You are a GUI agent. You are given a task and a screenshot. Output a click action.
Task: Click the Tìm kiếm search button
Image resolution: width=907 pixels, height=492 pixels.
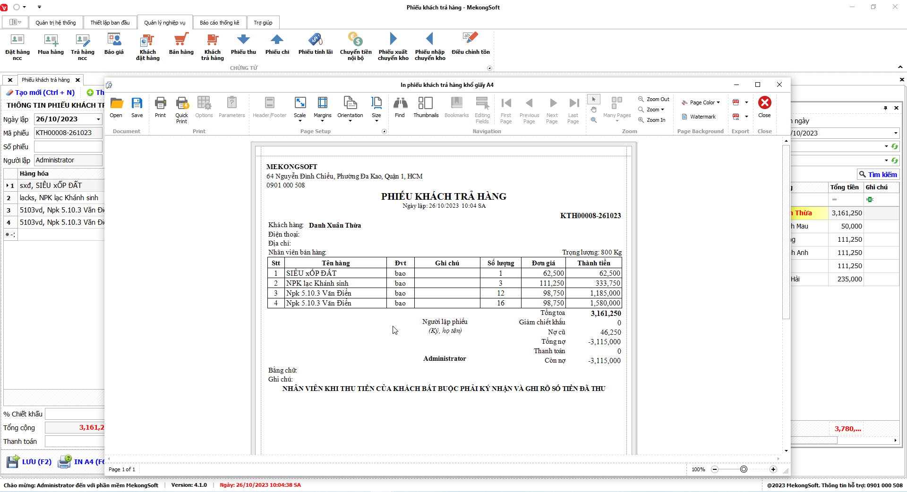click(878, 175)
